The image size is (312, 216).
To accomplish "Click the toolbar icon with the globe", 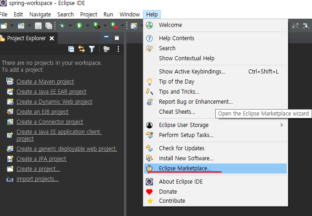I will pos(134,26).
